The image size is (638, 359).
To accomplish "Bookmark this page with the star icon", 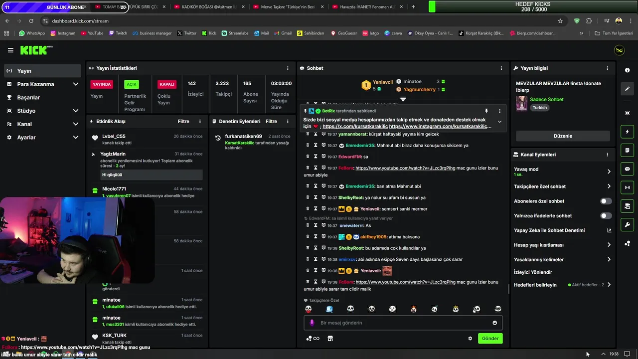I will coord(560,21).
